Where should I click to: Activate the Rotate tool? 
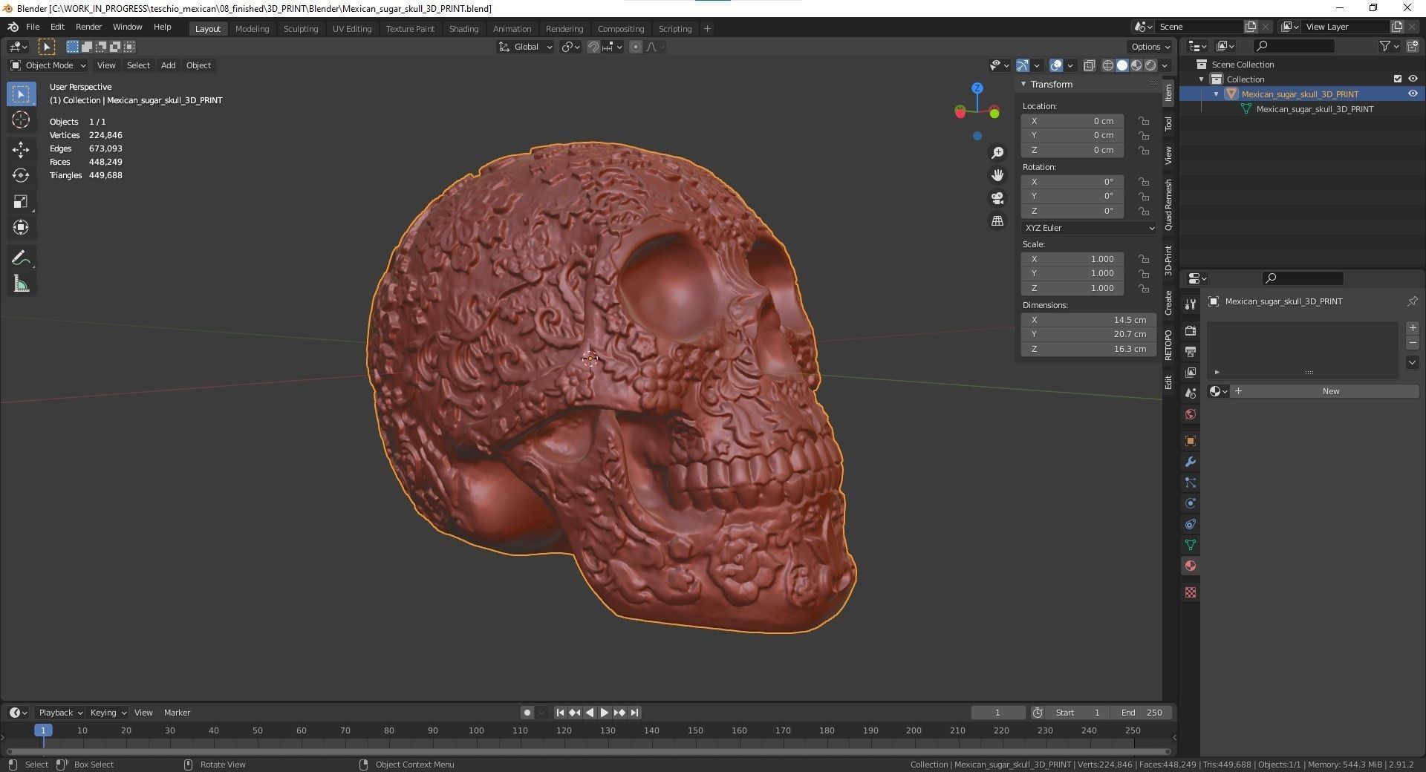click(21, 175)
